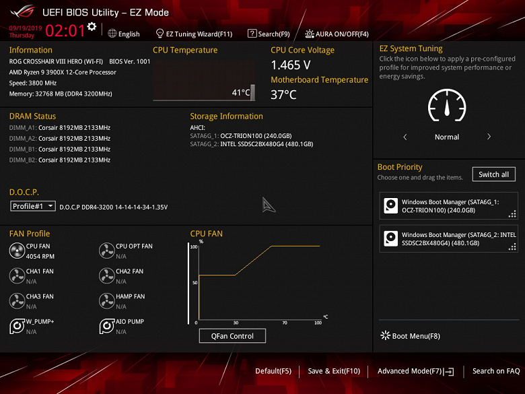
Task: Click the CHA1 FAN icon
Action: coord(17,275)
